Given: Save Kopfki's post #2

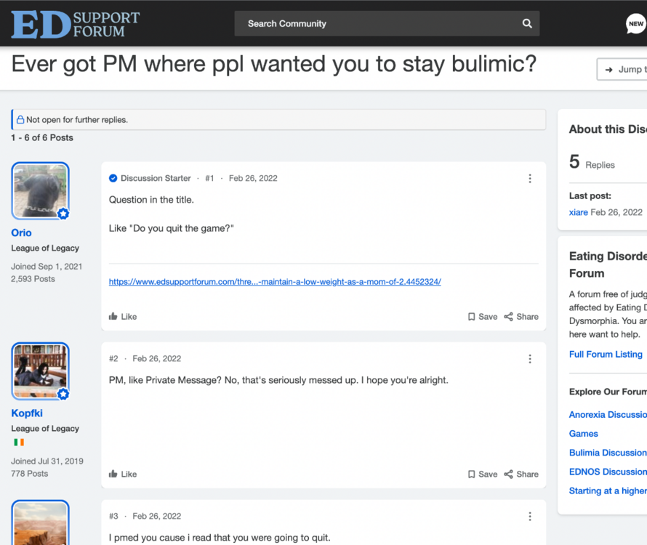Looking at the screenshot, I should (x=483, y=474).
